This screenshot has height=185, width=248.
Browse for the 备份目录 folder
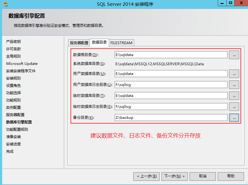pos(234,118)
